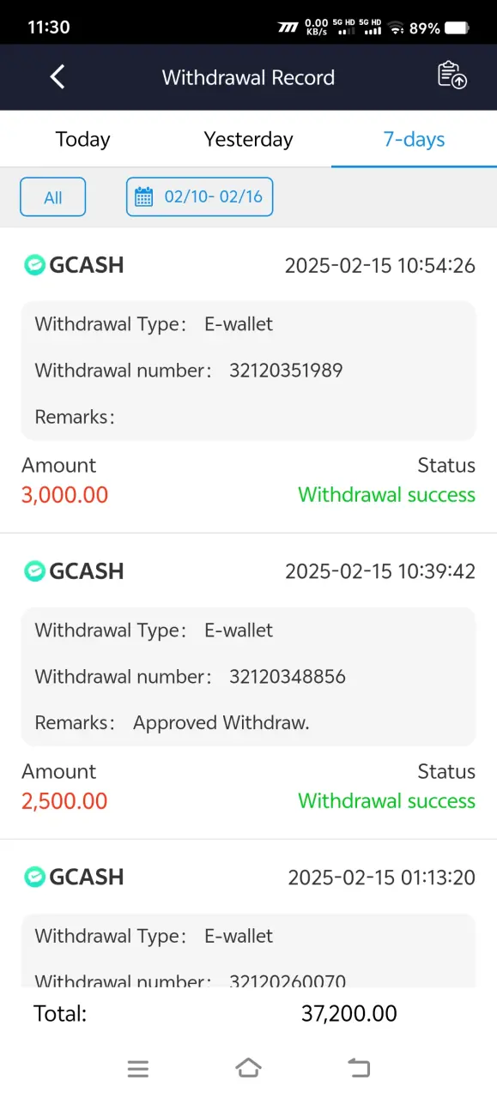Tap the GCash logo on the 10:39:42 record
Viewport: 497px width, 1098px height.
[33, 571]
